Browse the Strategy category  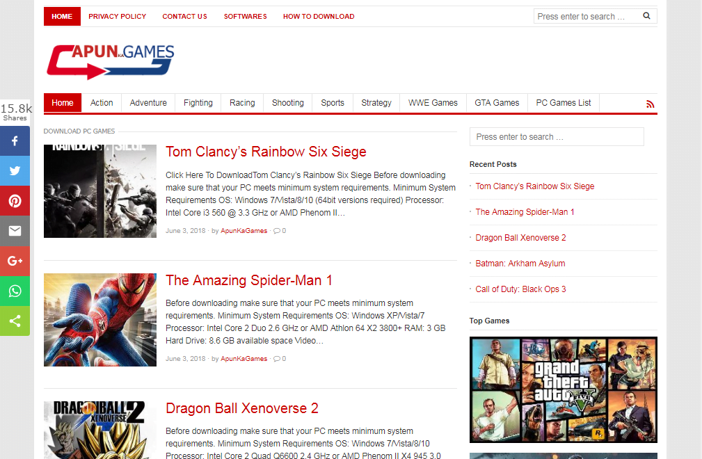(x=376, y=103)
